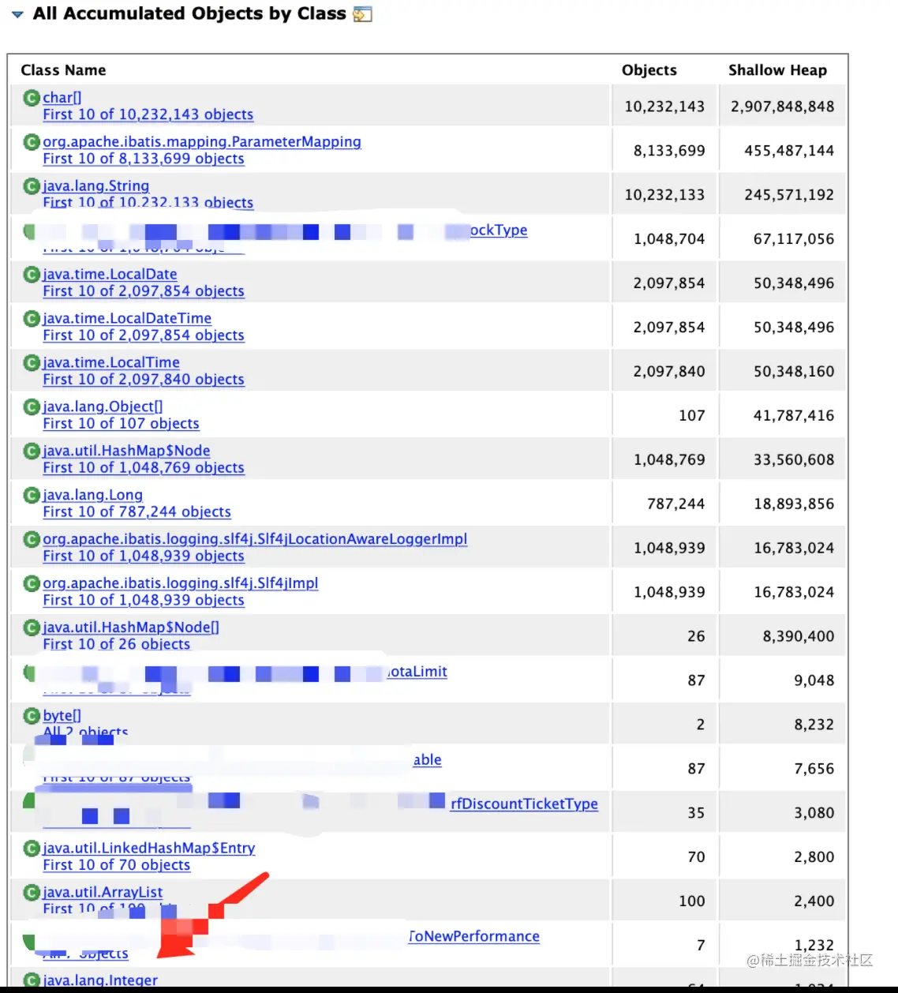Open the java.util.ArrayList class link
The width and height of the screenshot is (898, 993).
pyautogui.click(x=103, y=893)
